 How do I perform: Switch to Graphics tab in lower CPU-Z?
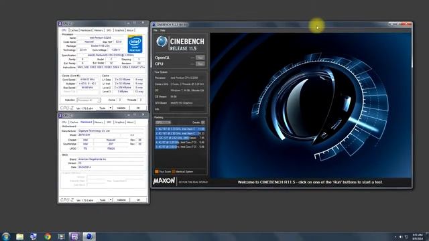click(119, 122)
